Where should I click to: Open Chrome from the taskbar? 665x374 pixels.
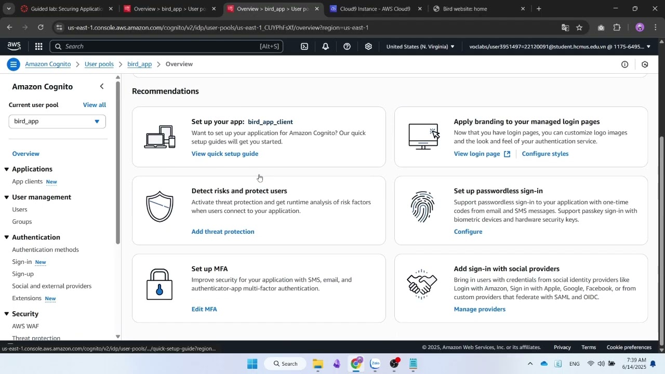(x=356, y=364)
